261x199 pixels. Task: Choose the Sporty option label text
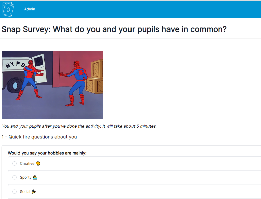(x=26, y=177)
